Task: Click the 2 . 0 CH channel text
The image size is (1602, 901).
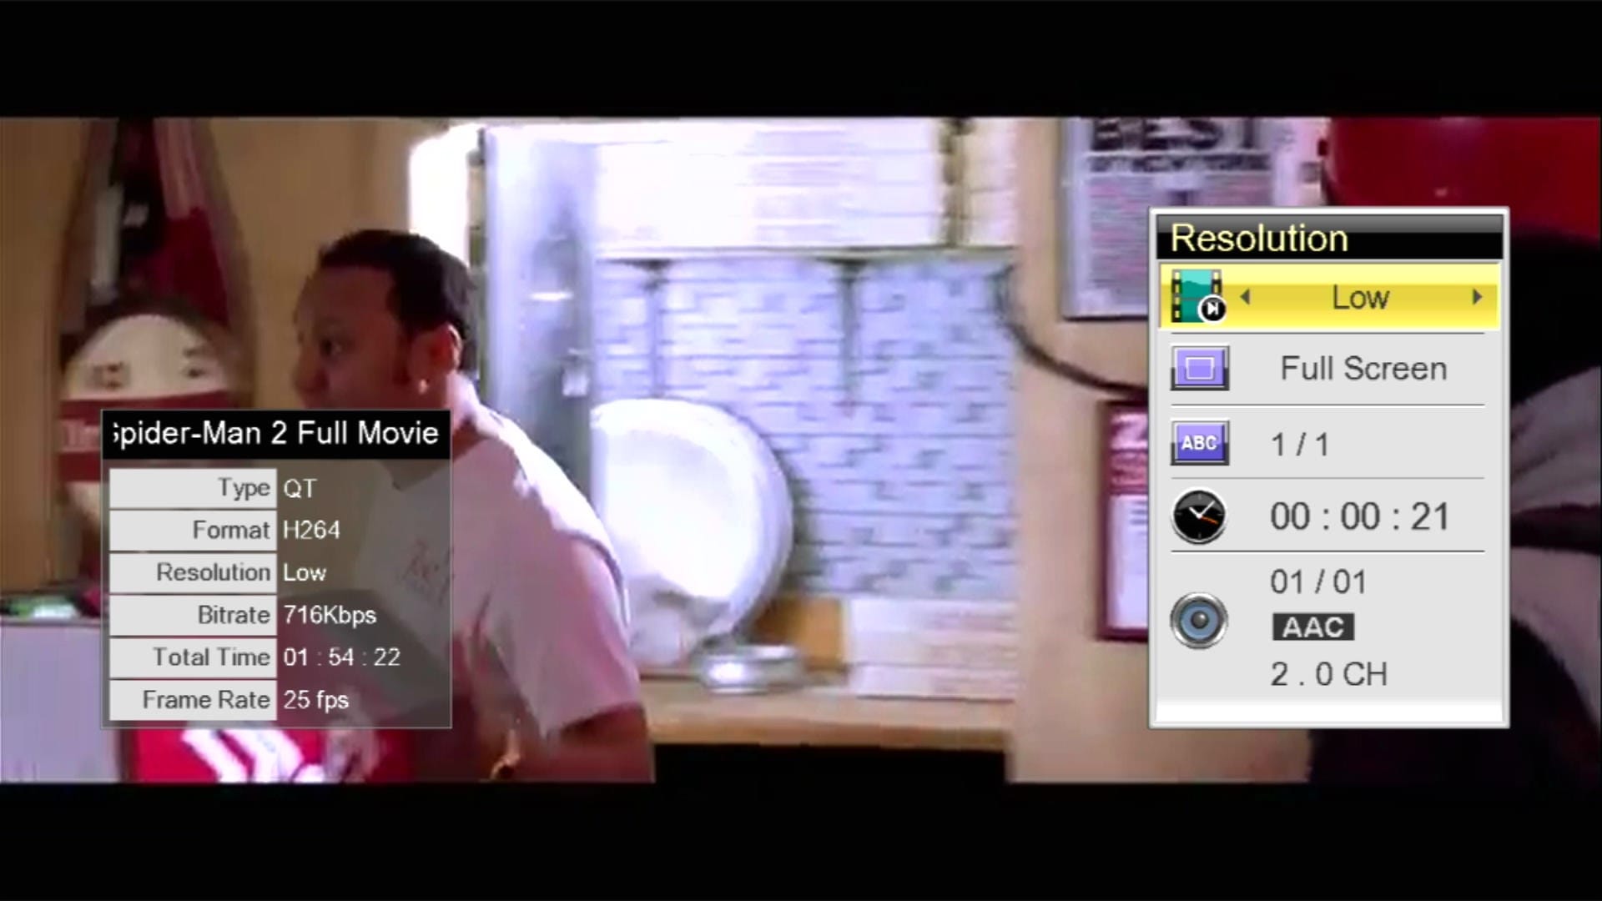Action: (1328, 674)
